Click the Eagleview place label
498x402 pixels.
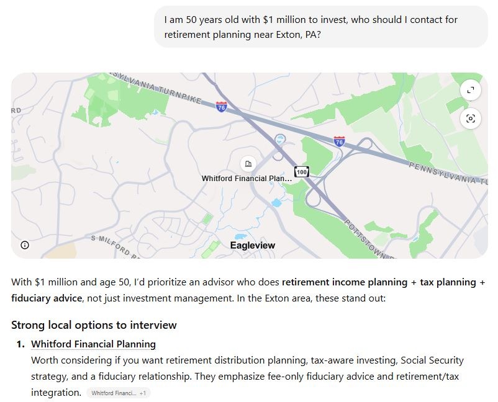(x=252, y=245)
